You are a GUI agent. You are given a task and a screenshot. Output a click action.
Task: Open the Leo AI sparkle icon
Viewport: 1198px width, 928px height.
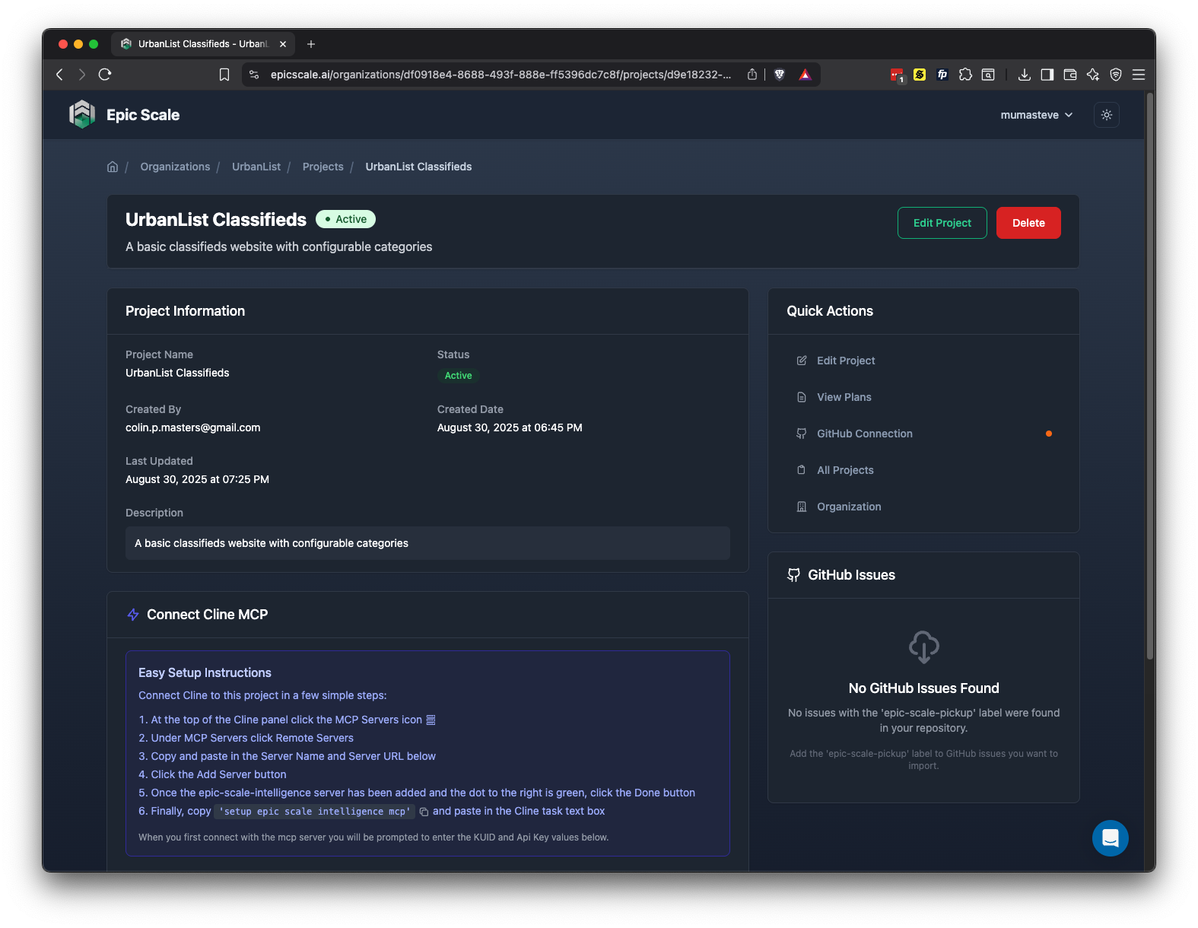point(1093,75)
